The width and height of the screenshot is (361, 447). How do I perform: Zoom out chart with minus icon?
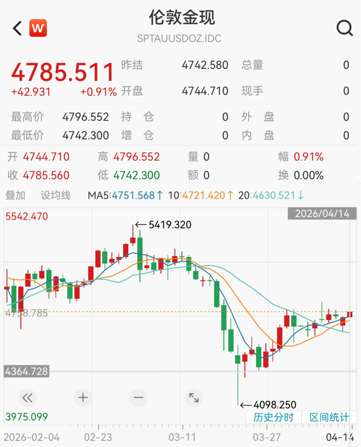tap(139, 398)
